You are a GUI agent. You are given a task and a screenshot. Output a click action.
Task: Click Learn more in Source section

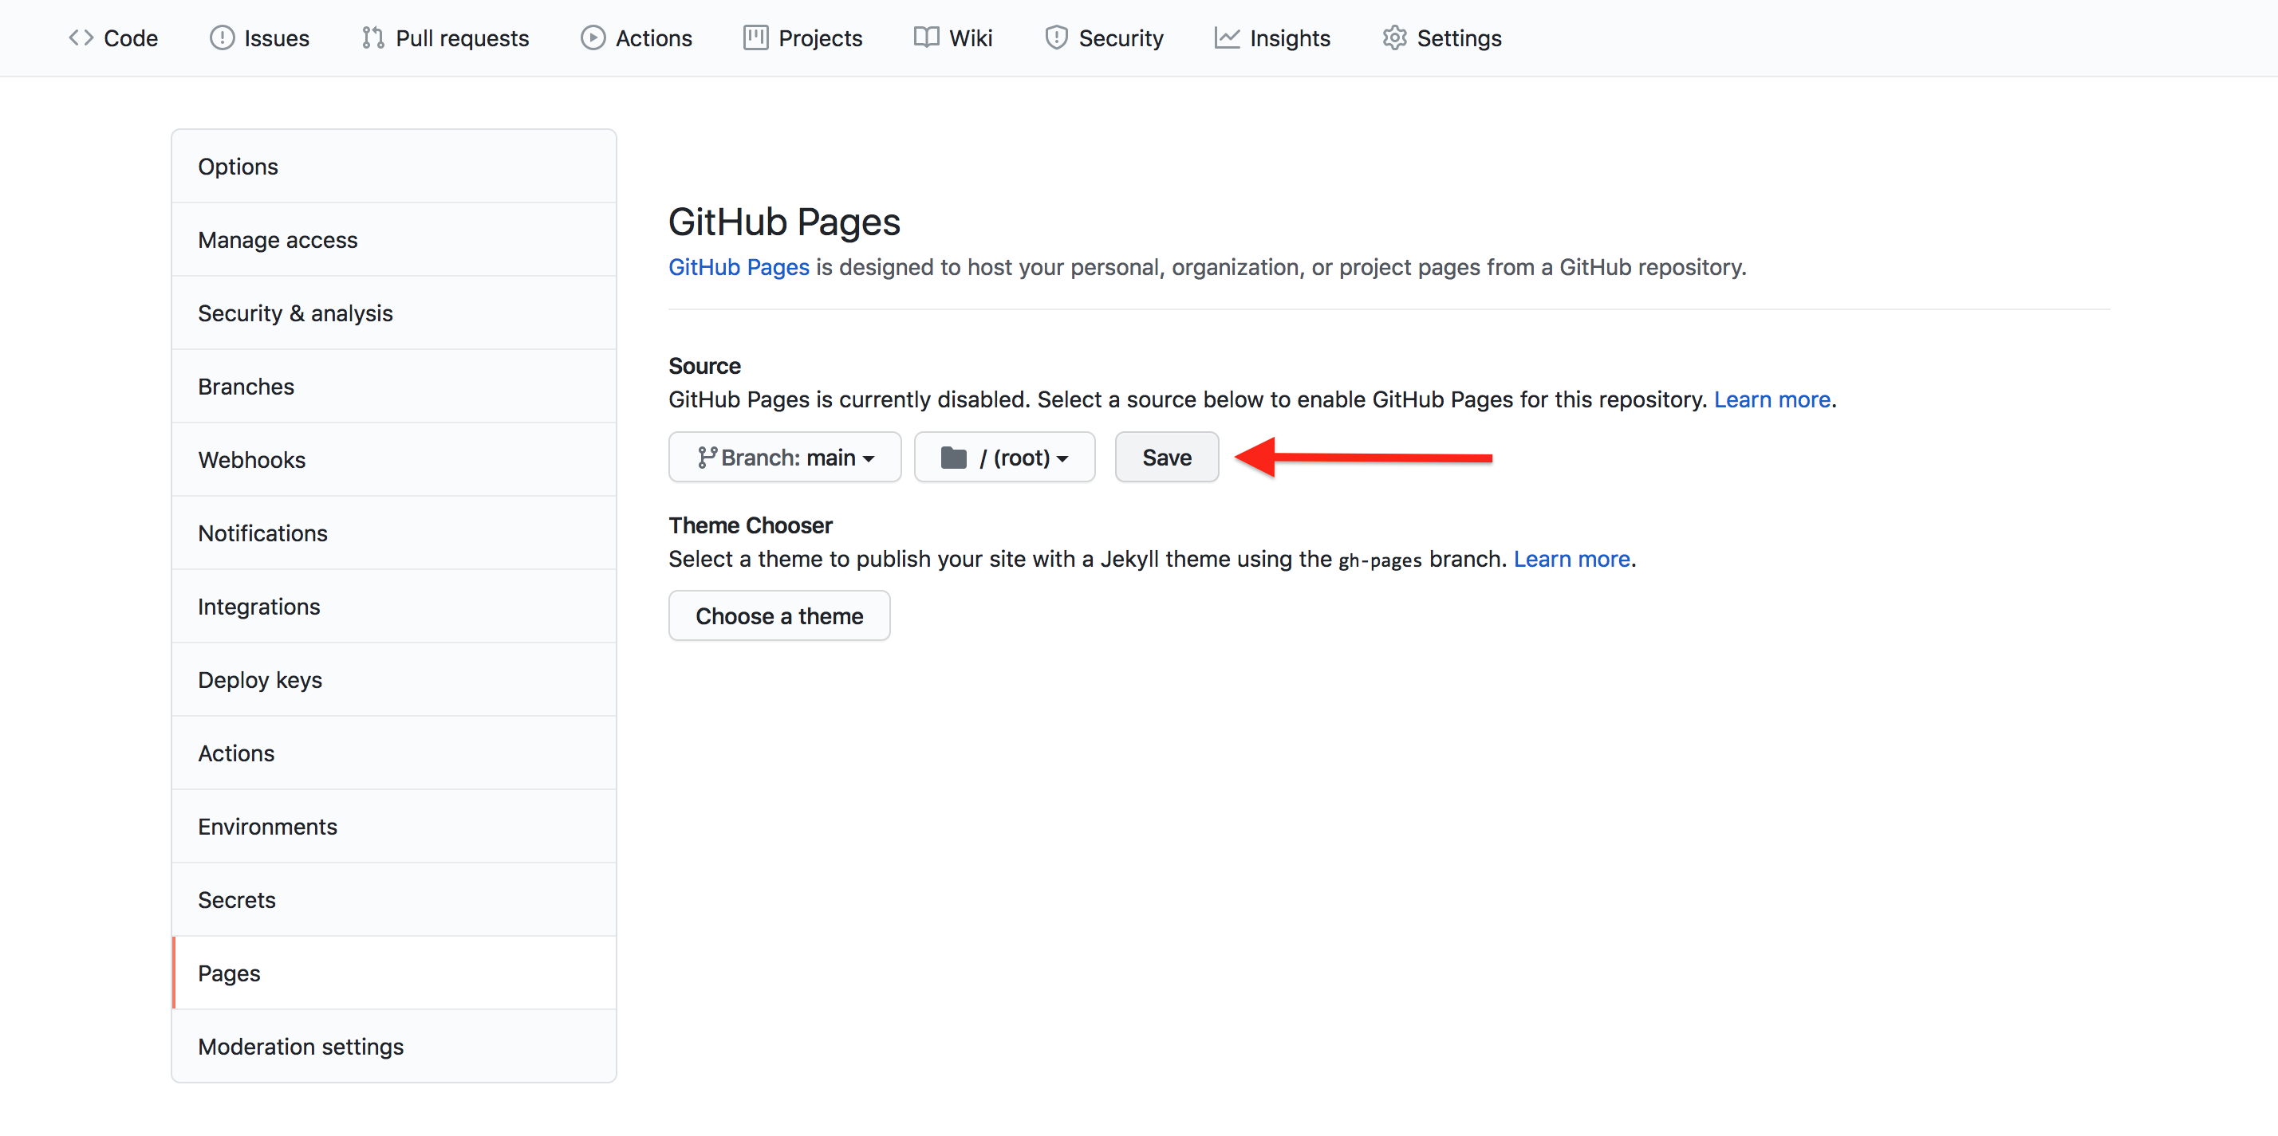pyautogui.click(x=1772, y=399)
